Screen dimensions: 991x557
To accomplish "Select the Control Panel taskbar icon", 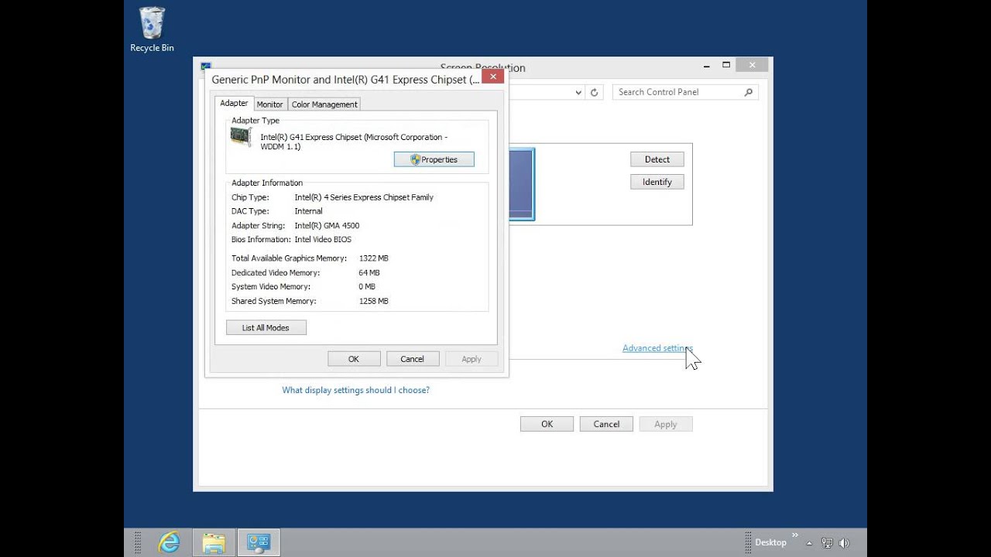I will pos(258,542).
